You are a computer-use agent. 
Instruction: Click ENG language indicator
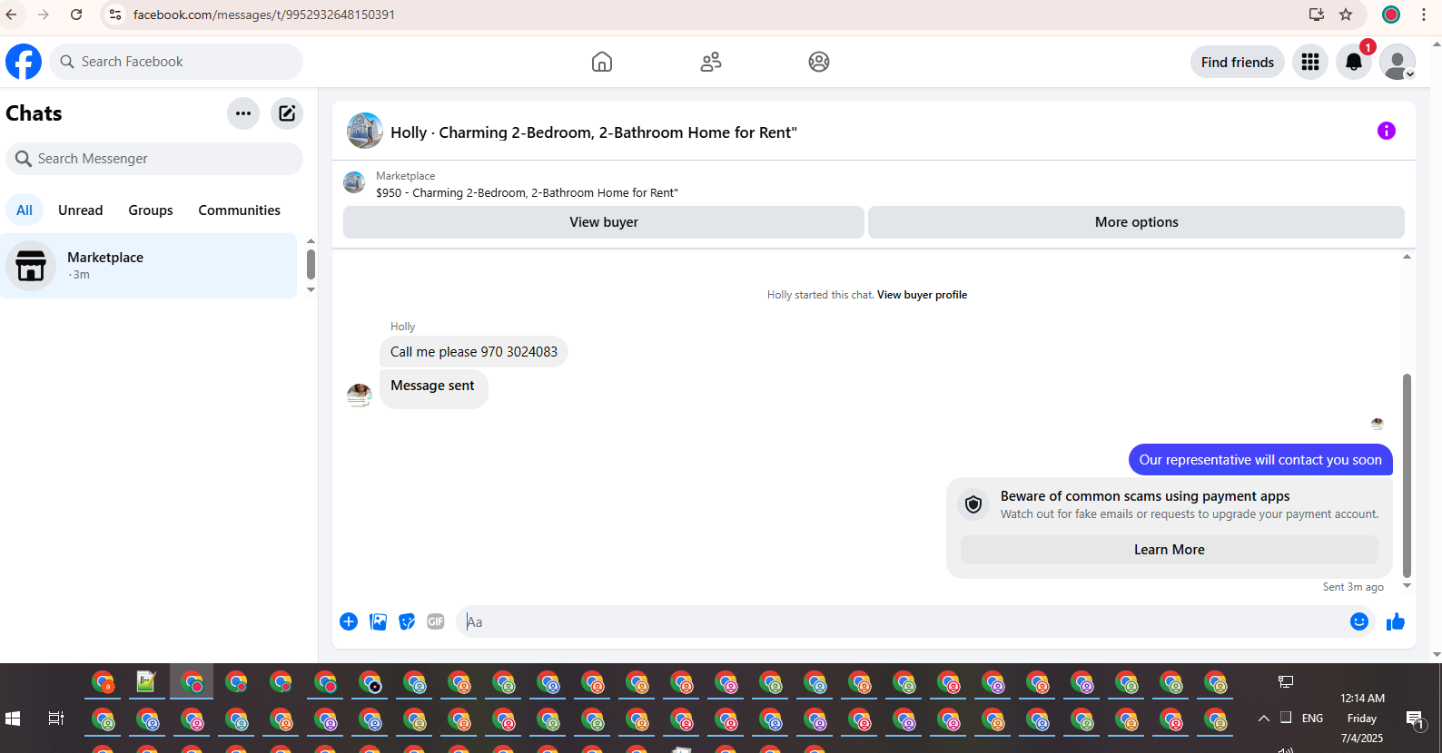tap(1312, 719)
